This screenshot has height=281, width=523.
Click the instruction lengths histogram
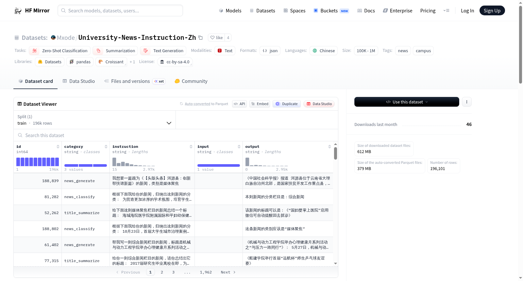click(133, 162)
